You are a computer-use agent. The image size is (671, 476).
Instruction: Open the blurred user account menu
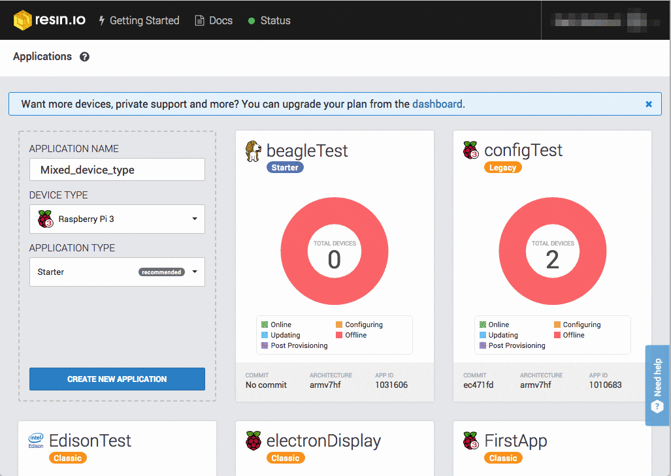pos(606,20)
